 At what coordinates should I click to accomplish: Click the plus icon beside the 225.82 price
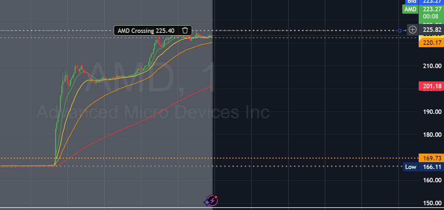point(413,29)
